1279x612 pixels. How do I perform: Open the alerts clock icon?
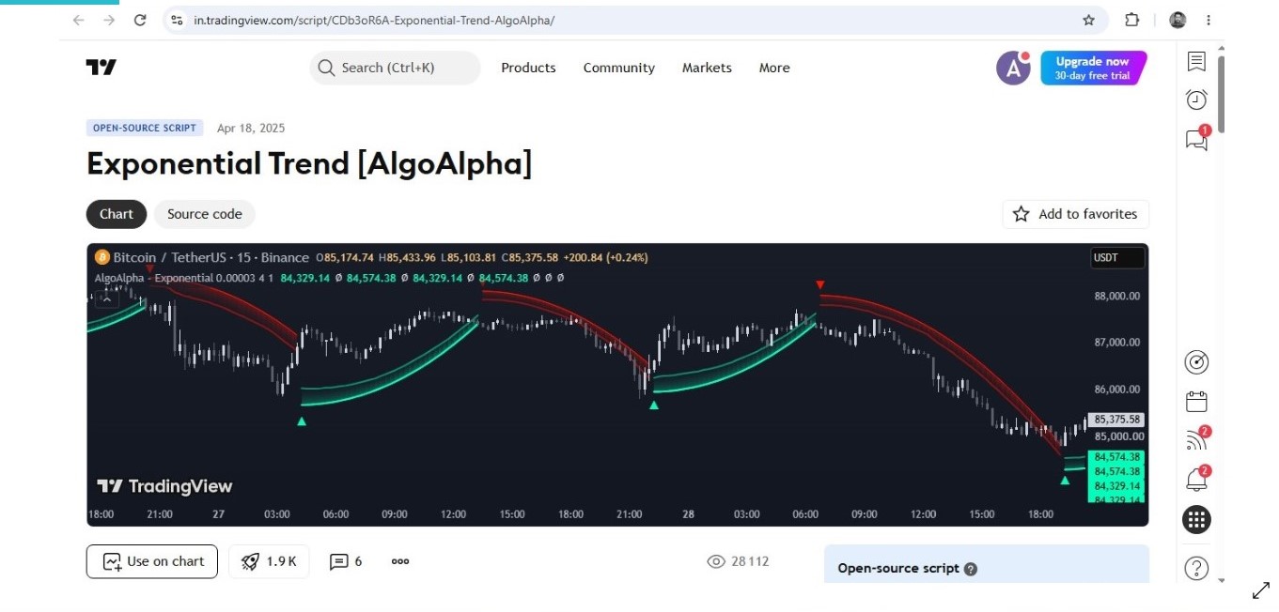(1196, 99)
